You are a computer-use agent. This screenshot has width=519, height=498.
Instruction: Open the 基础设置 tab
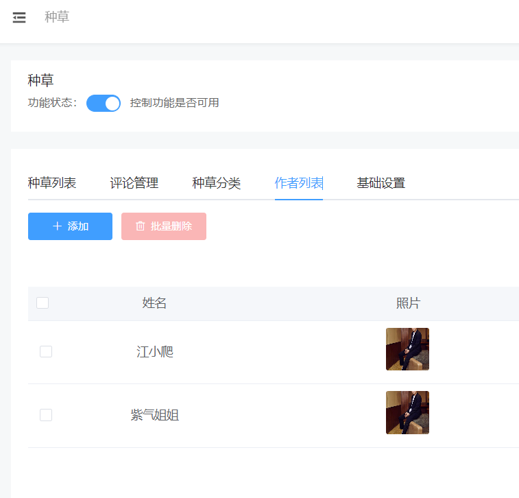pyautogui.click(x=381, y=183)
